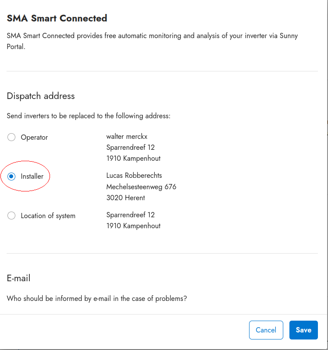The width and height of the screenshot is (328, 350).
Task: Click the 'E-mail' section heading
Action: pos(18,278)
